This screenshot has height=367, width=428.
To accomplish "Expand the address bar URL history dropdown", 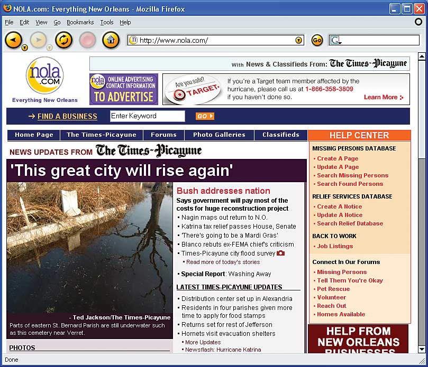I will (x=298, y=40).
